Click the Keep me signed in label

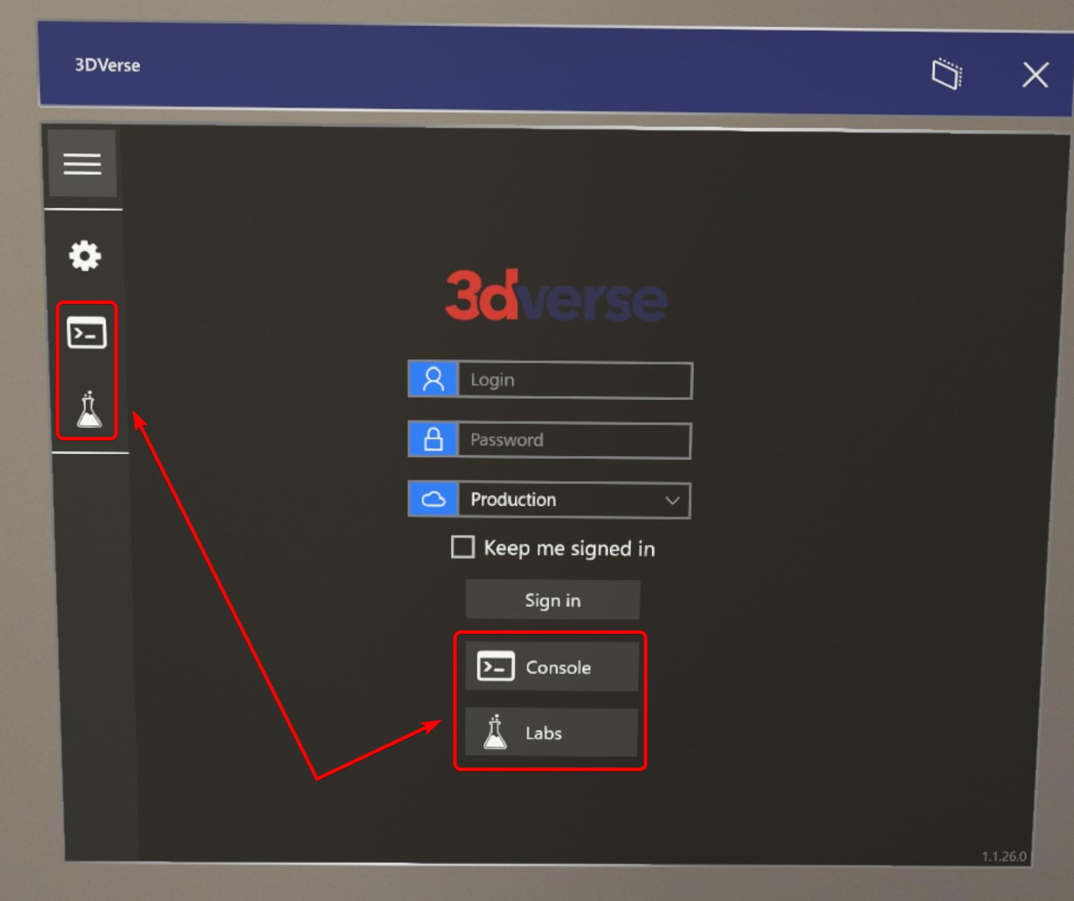point(569,548)
